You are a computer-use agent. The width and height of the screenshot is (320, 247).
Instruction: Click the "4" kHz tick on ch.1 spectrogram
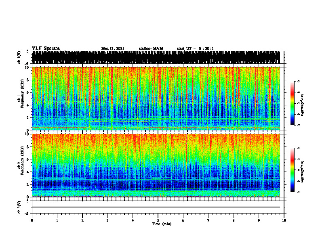click(28, 105)
